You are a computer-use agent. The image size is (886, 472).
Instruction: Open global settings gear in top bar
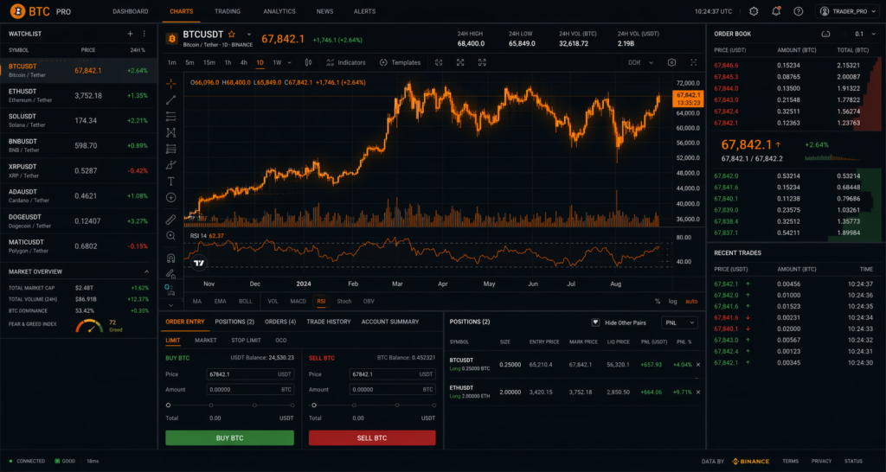(754, 11)
